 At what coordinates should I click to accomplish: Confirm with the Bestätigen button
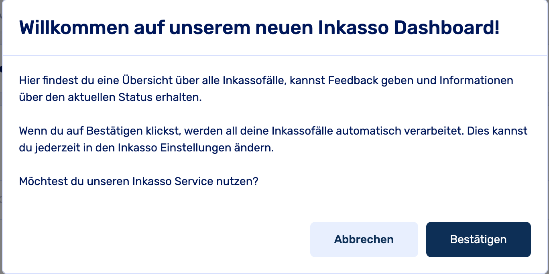pos(478,240)
